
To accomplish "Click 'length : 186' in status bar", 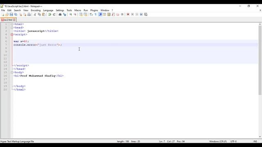I will 123,141.
